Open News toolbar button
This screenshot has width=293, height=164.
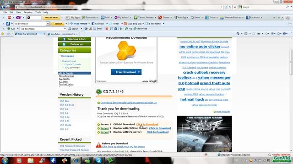pos(195,17)
